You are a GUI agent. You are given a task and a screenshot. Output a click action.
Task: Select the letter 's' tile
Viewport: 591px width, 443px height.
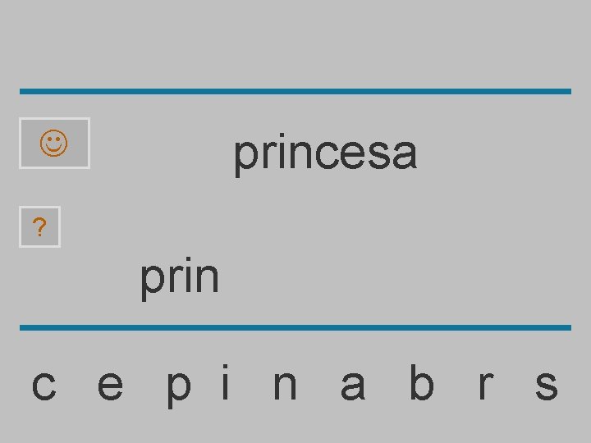click(546, 386)
